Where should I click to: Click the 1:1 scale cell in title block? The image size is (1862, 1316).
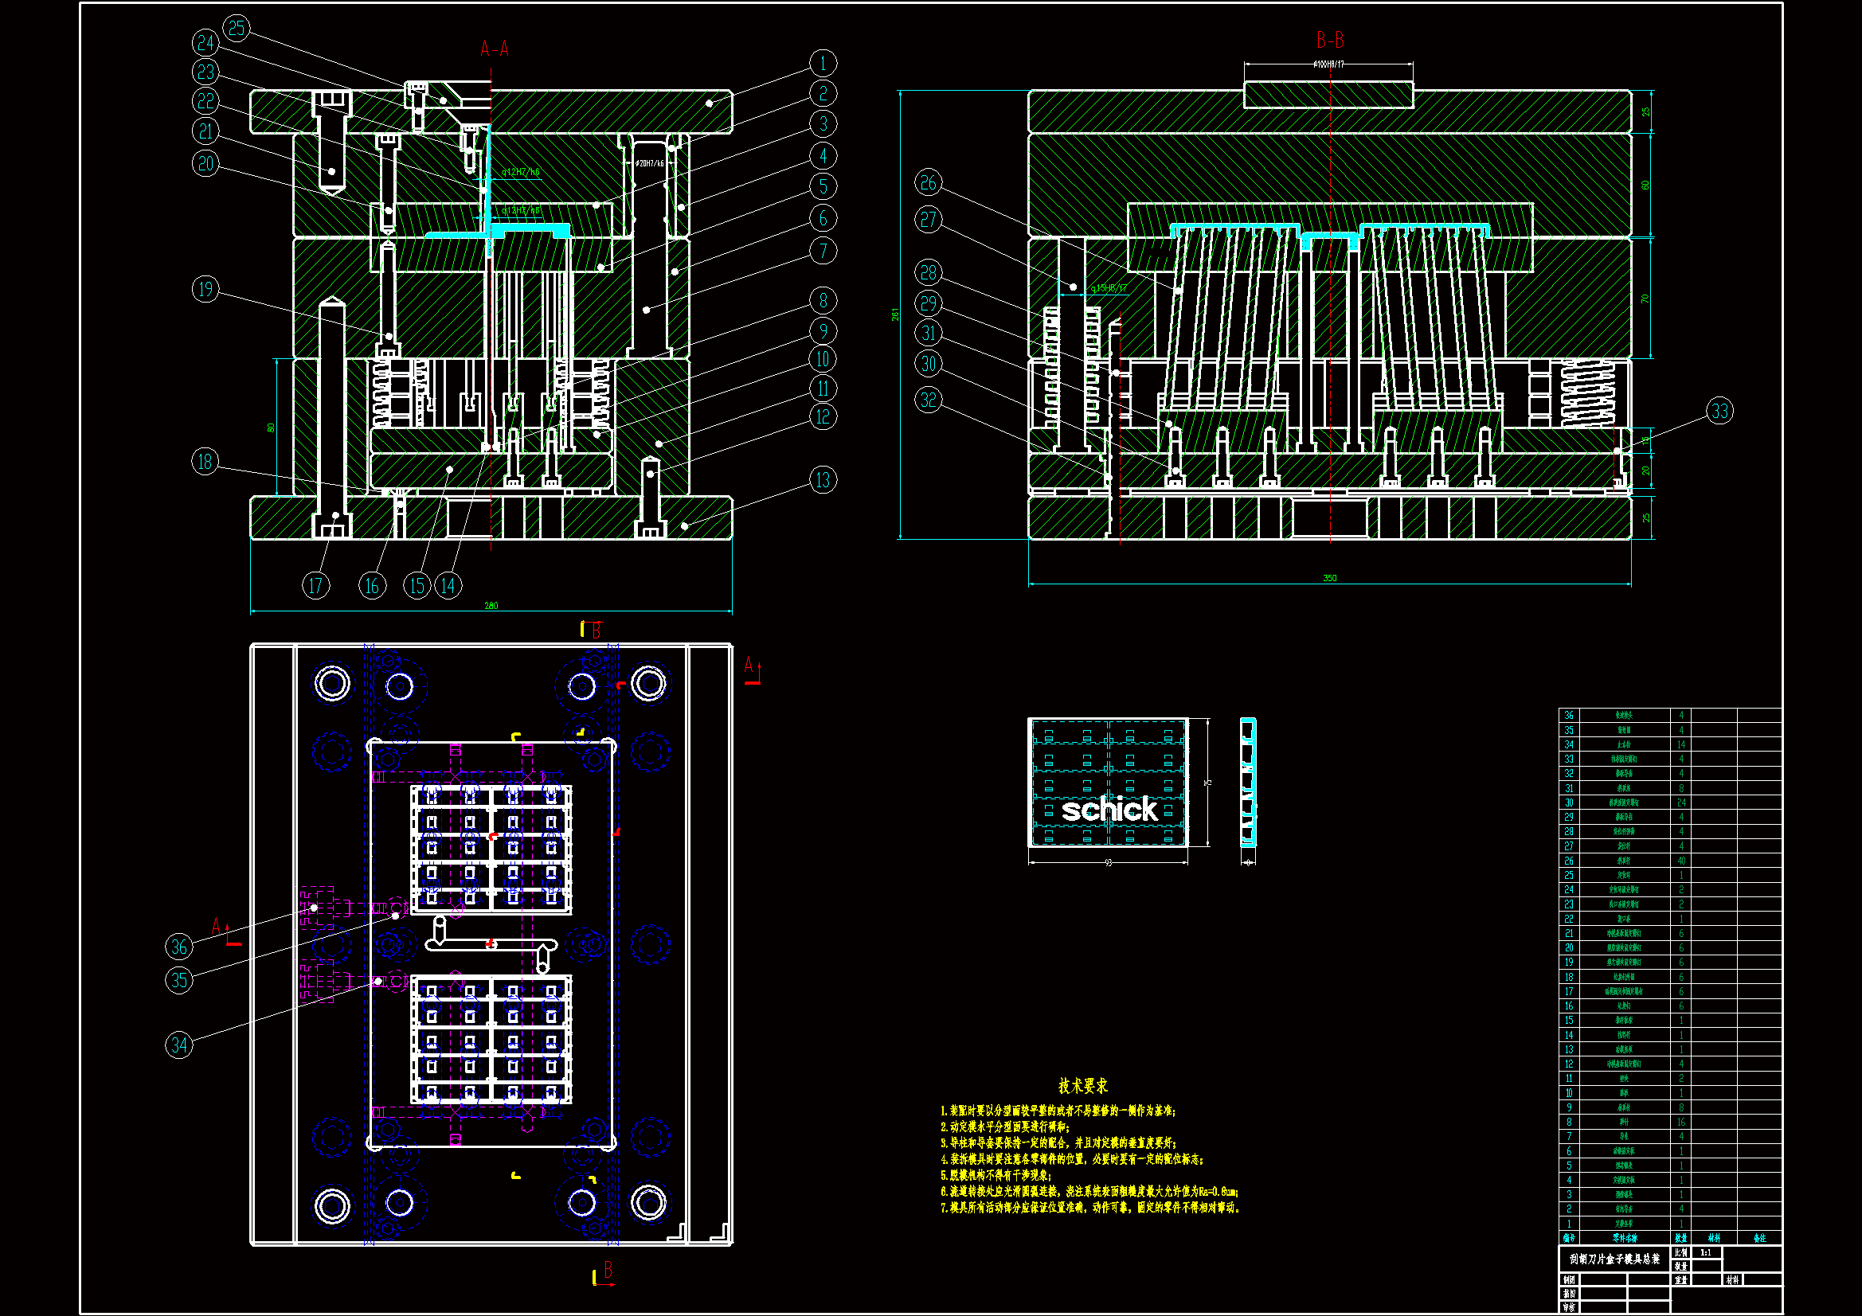point(1705,1253)
